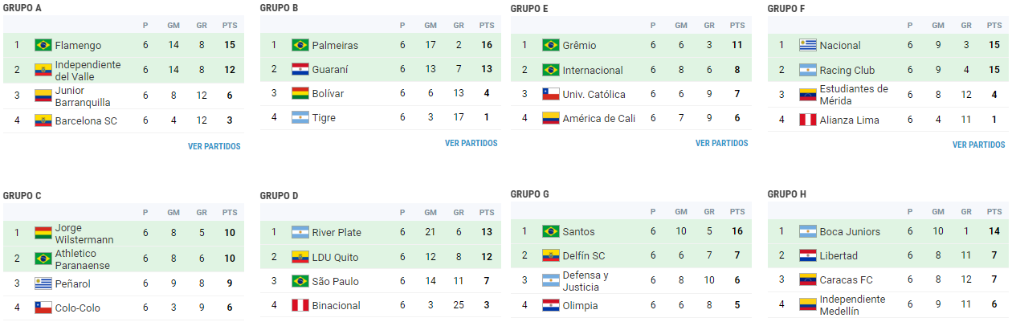Click the Argentina flag next to River Plate
This screenshot has width=1012, height=322.
tap(300, 233)
